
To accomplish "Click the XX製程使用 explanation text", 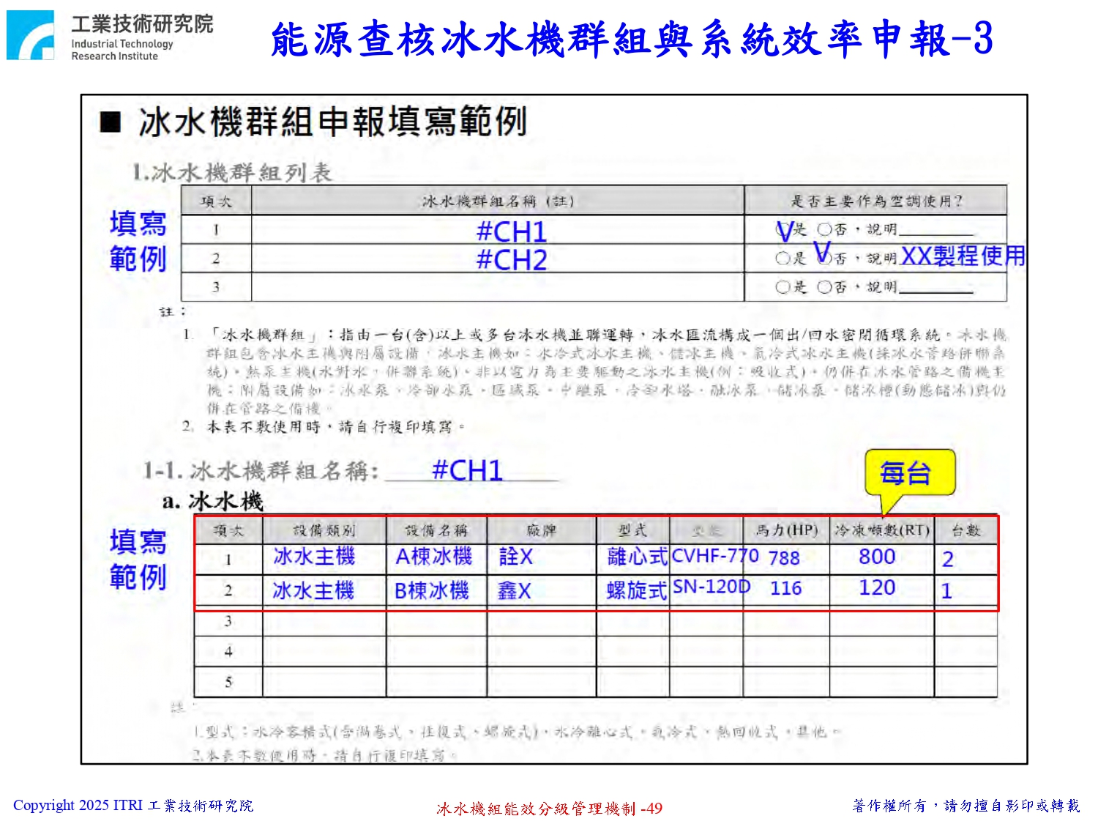I will 963,256.
